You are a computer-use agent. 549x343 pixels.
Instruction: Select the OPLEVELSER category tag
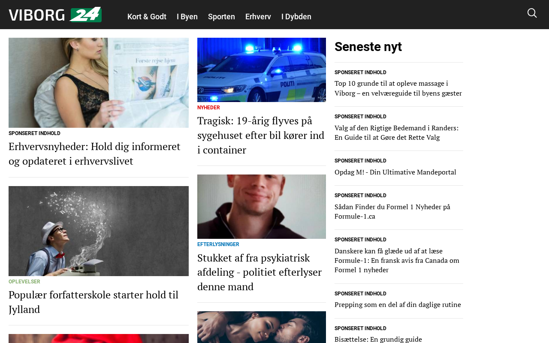point(24,282)
